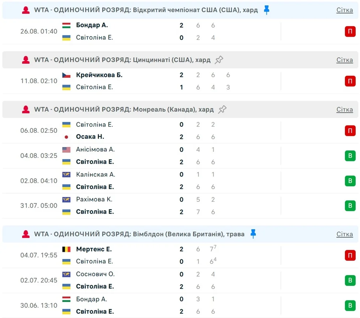
Task: Open the Montreal draw link (Сітка)
Action: (x=345, y=109)
